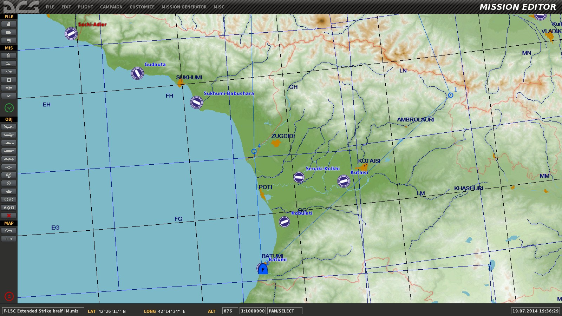The image size is (562, 316).
Task: Select the Kutaisi airfield marker on map
Action: coord(344,181)
